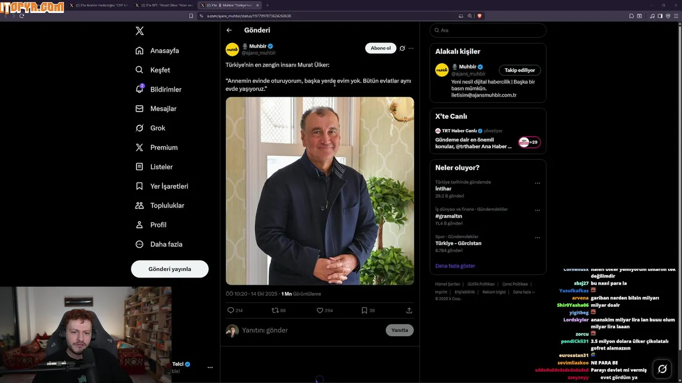This screenshot has height=383, width=682.
Task: Open Muhbir avatar in Alakalı kişiler
Action: [442, 70]
